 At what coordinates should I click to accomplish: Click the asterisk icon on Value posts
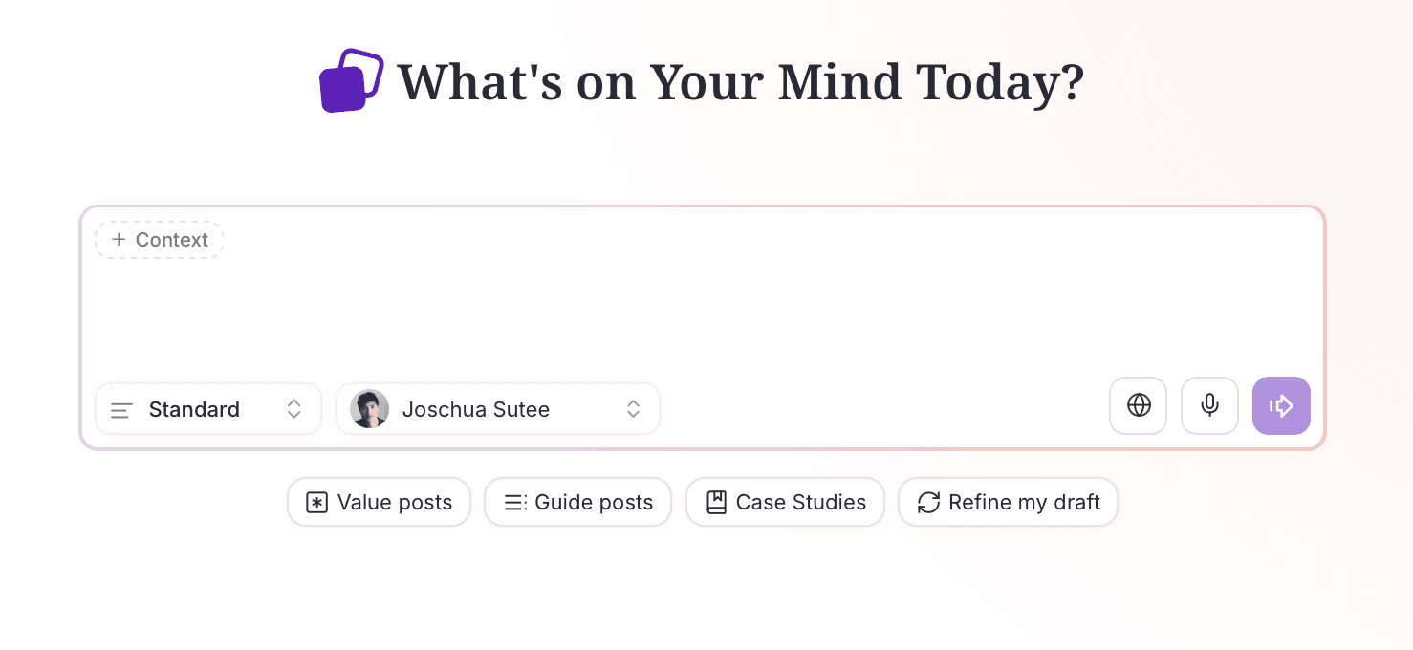pos(316,501)
